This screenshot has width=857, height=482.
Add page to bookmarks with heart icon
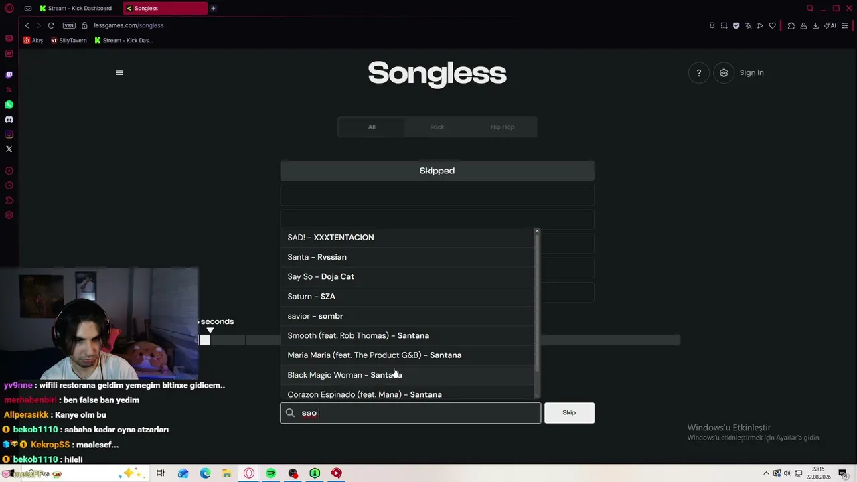[772, 25]
